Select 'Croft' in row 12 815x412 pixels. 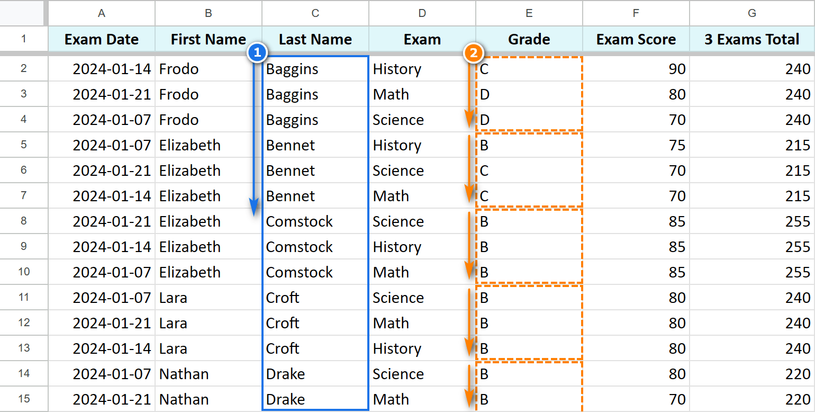point(315,323)
